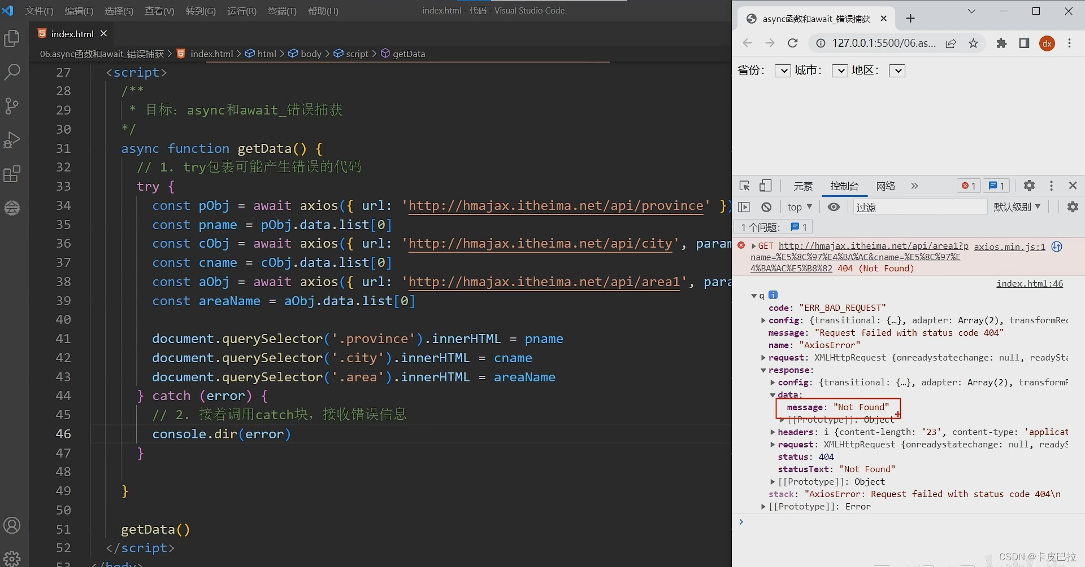Open Chrome three-dot menu

click(1069, 43)
